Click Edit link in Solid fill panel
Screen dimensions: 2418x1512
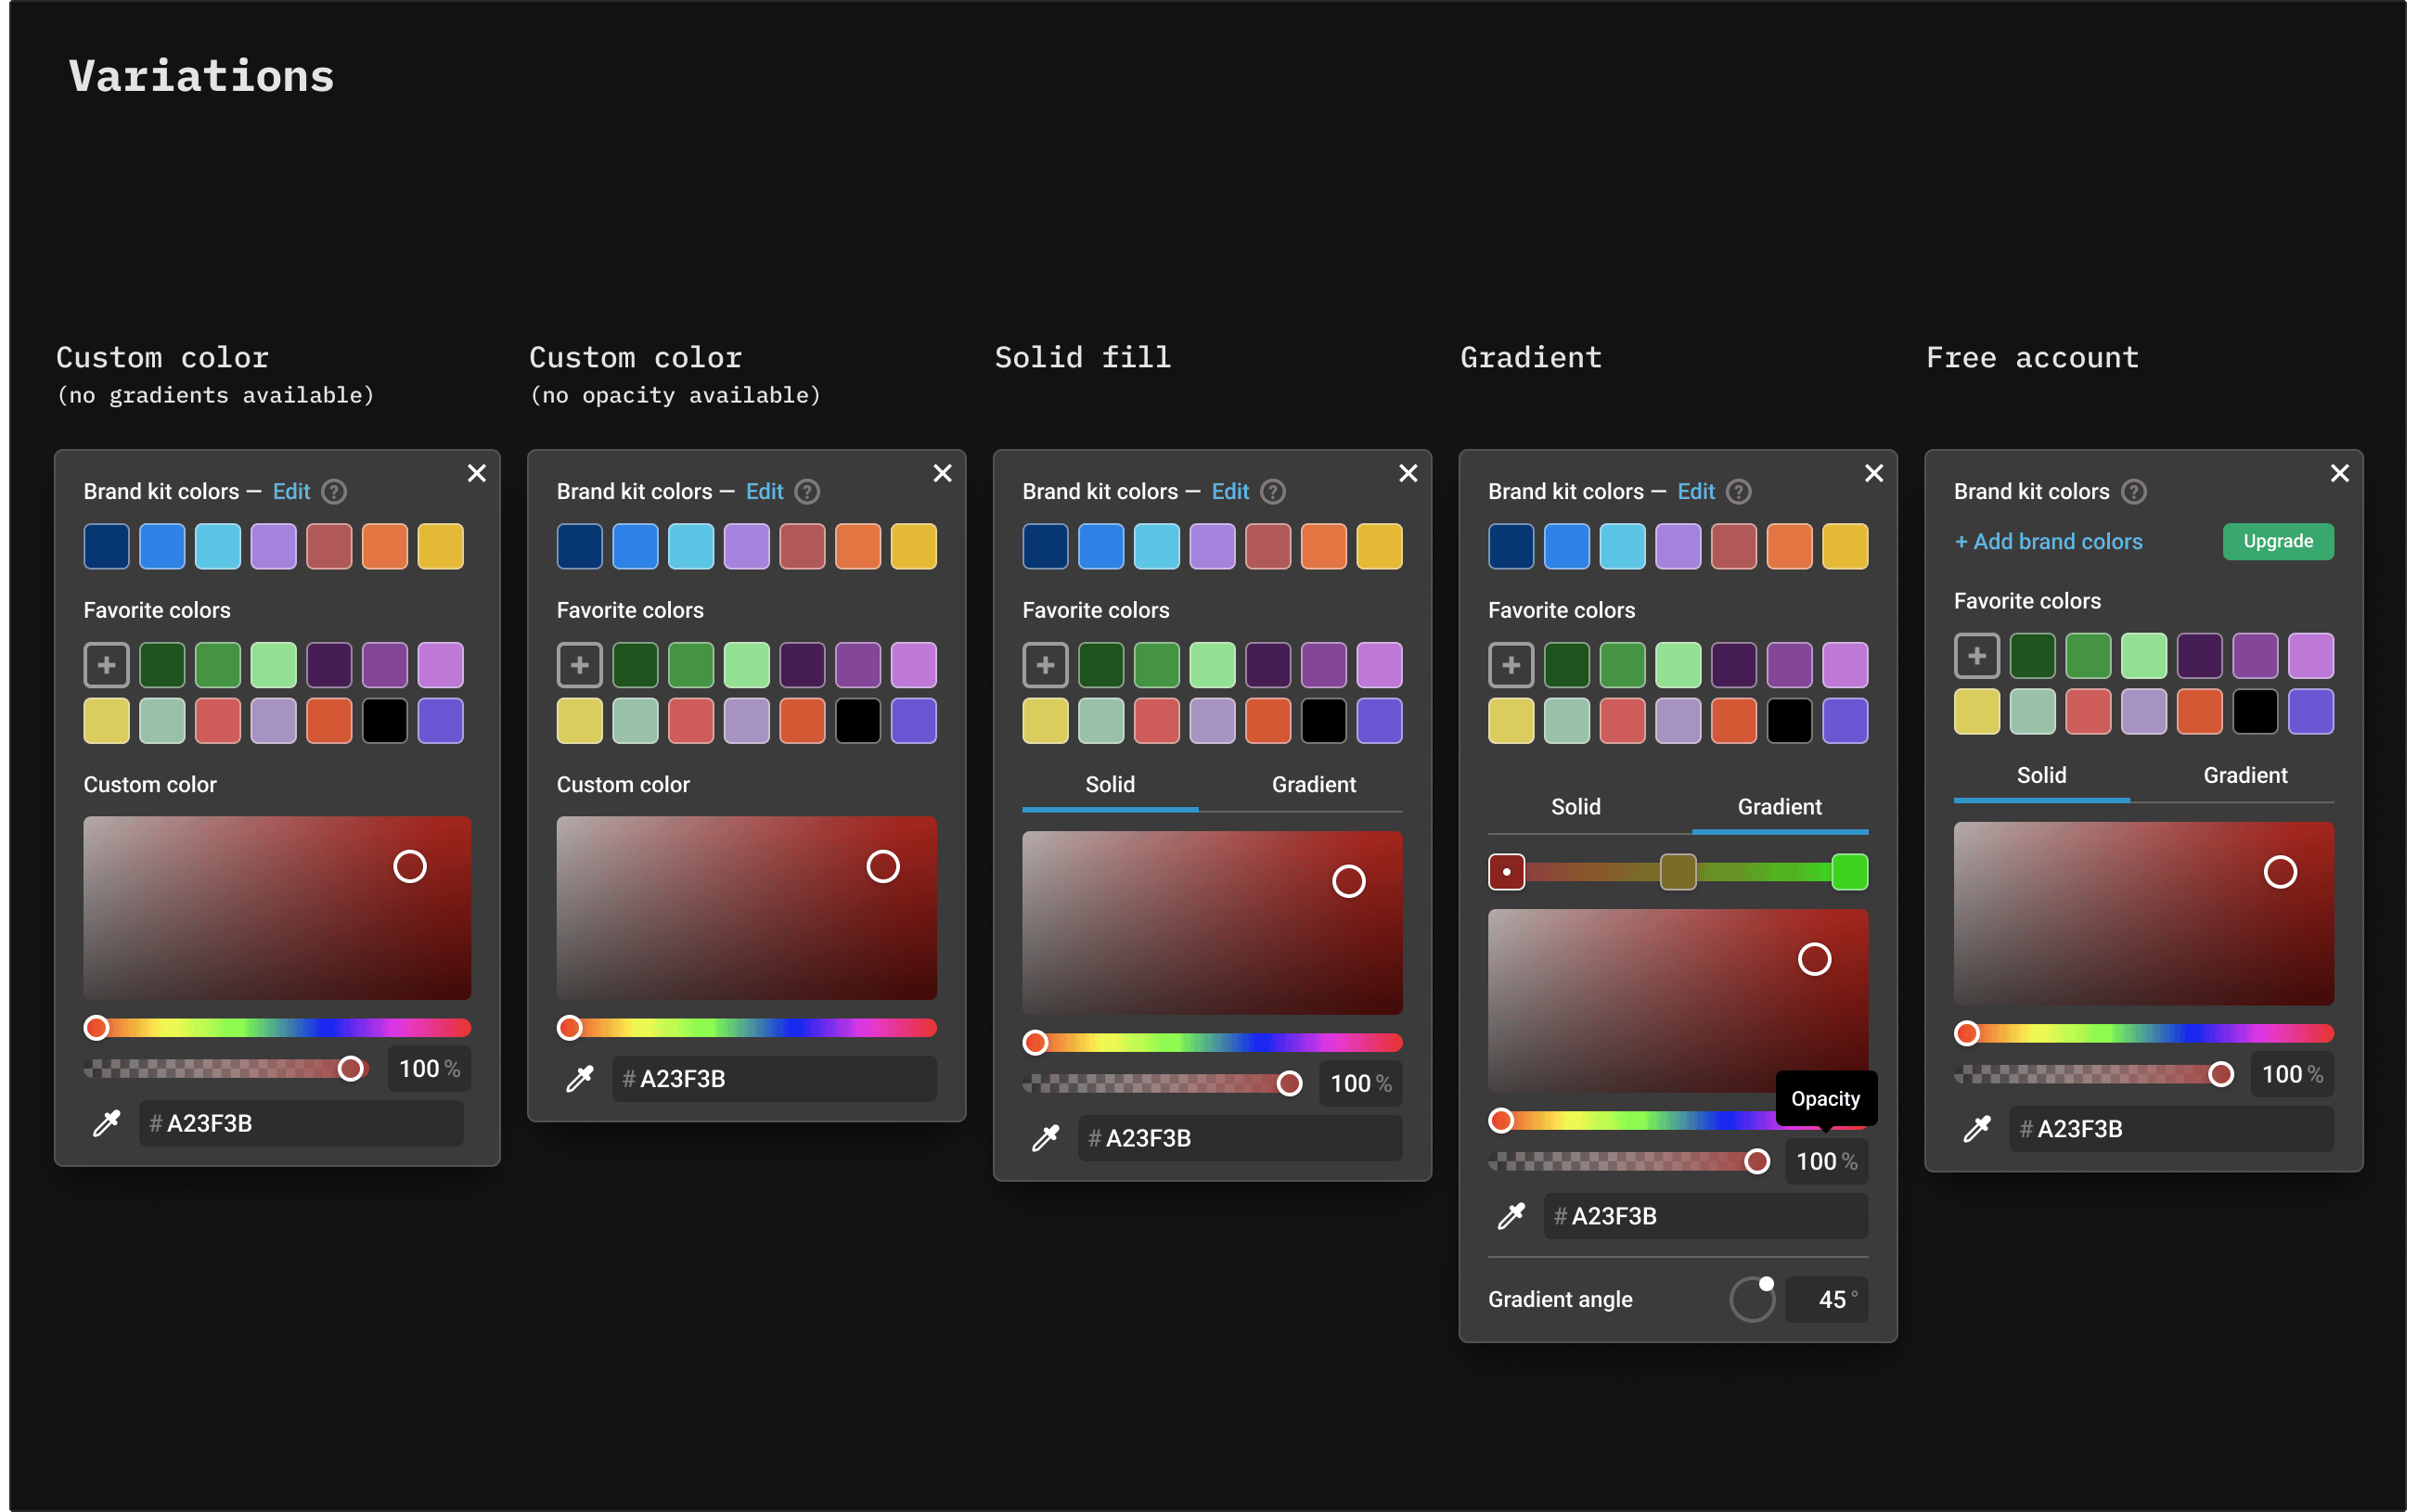(1230, 492)
